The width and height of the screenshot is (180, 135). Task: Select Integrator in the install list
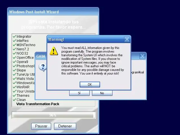coord(24,37)
